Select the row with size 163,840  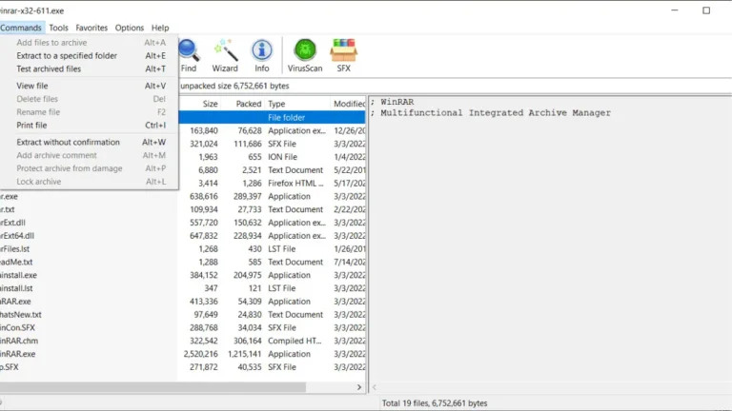(x=273, y=130)
